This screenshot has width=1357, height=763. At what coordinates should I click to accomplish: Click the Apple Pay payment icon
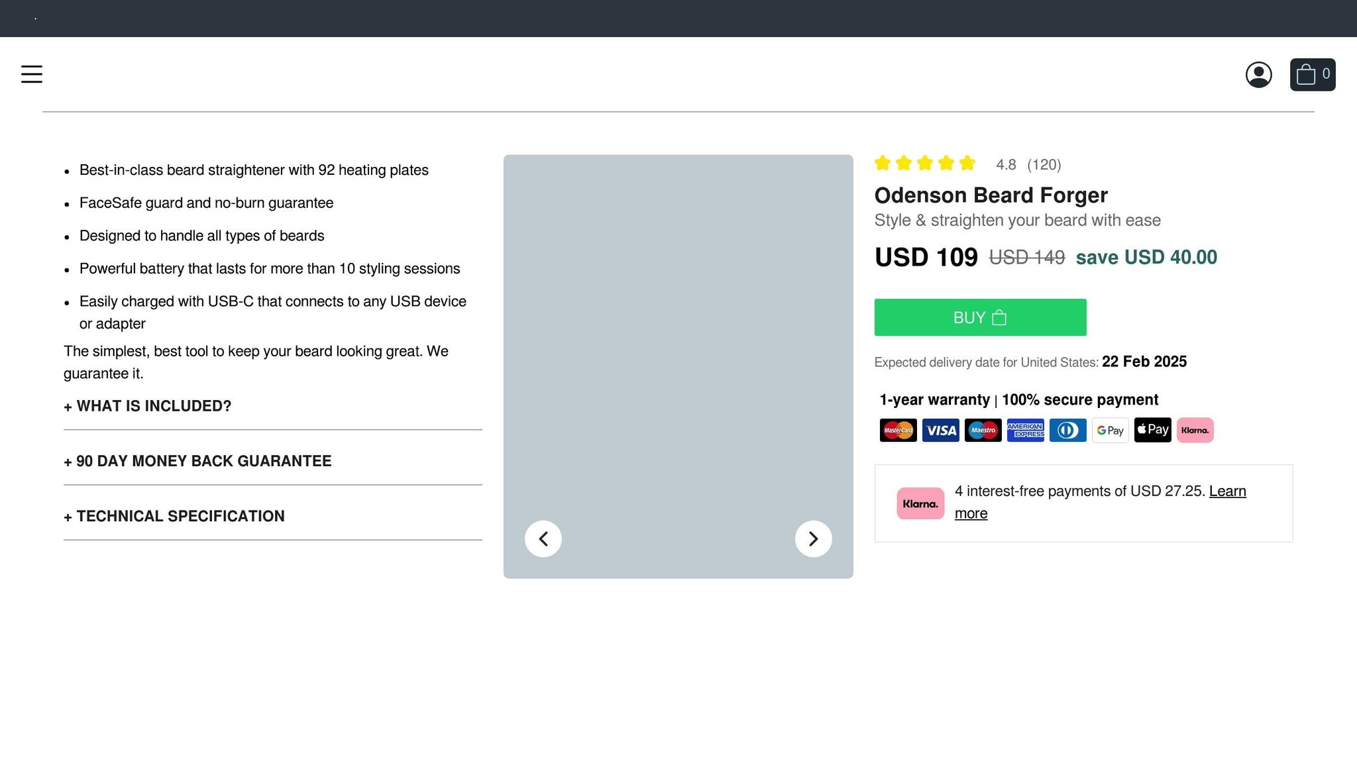1152,431
